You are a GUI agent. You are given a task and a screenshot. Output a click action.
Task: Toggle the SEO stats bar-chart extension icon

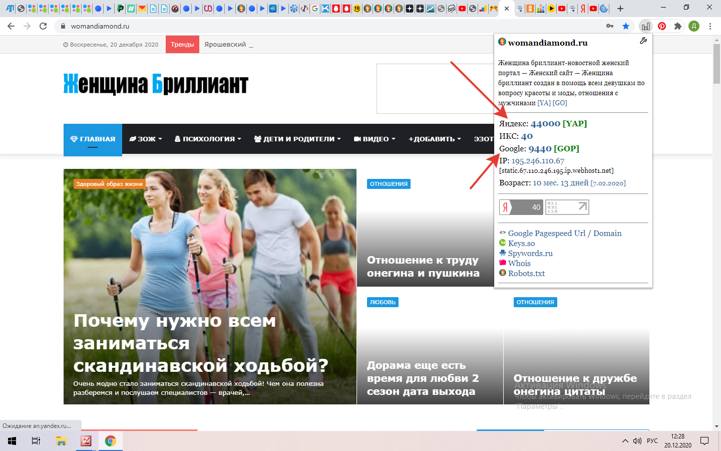[x=646, y=26]
